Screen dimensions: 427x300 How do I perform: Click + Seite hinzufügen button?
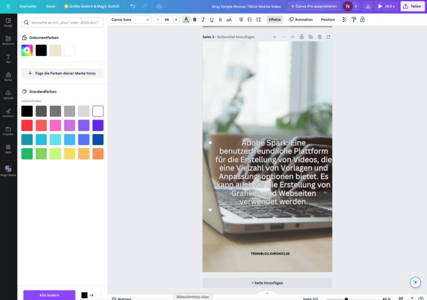(x=267, y=283)
